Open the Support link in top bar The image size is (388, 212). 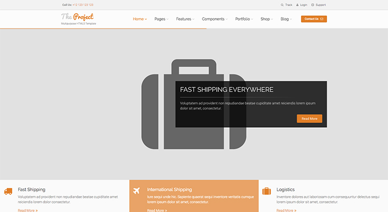[x=319, y=5]
